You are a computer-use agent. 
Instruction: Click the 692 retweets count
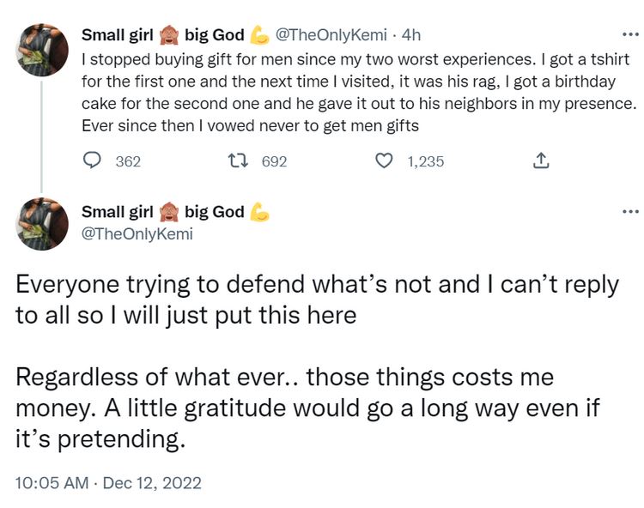tap(275, 161)
